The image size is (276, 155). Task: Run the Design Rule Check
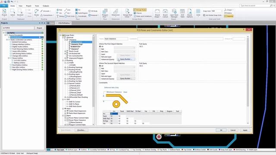[127, 13]
